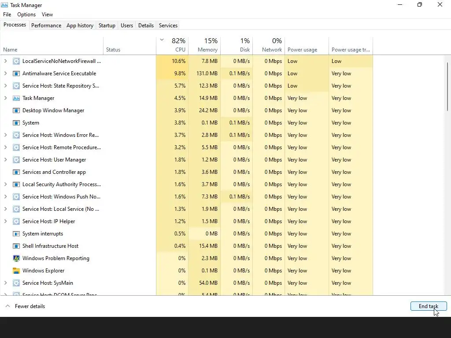Click the process list vertical scrollbar thumb
The height and width of the screenshot is (338, 451).
point(447,86)
